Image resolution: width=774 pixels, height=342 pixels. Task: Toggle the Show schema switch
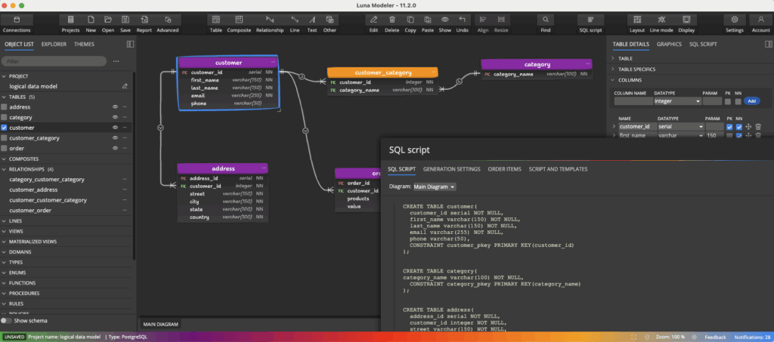tap(6, 321)
